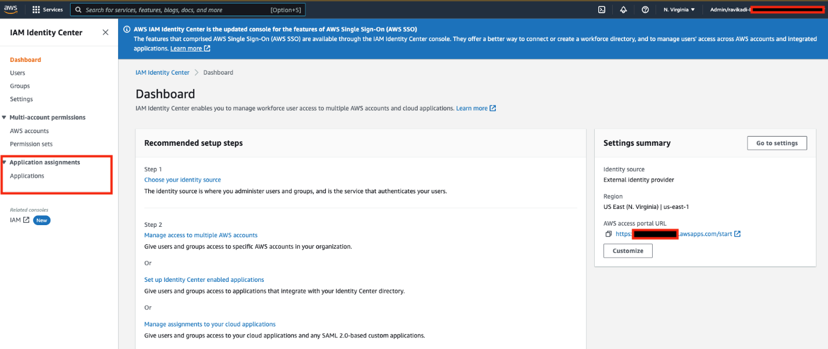Select Dashboard in the sidebar
Screen dimensions: 828x349
[25, 60]
